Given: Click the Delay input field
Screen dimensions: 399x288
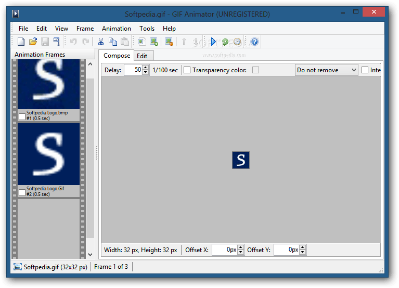Looking at the screenshot, I should click(133, 70).
